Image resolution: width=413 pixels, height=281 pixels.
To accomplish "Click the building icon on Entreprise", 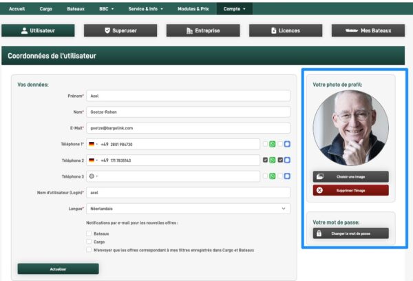I will pos(189,31).
